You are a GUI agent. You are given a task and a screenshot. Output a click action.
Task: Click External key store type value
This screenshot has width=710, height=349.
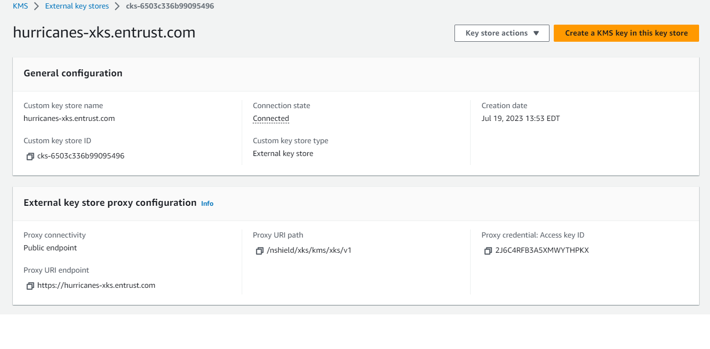pos(283,154)
